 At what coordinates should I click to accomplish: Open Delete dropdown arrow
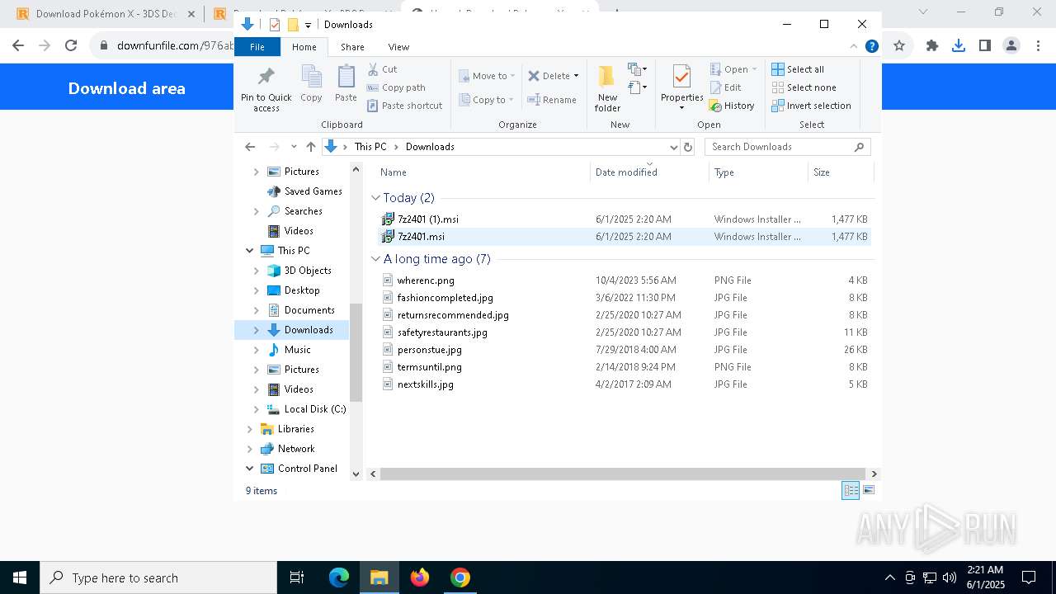(x=576, y=76)
